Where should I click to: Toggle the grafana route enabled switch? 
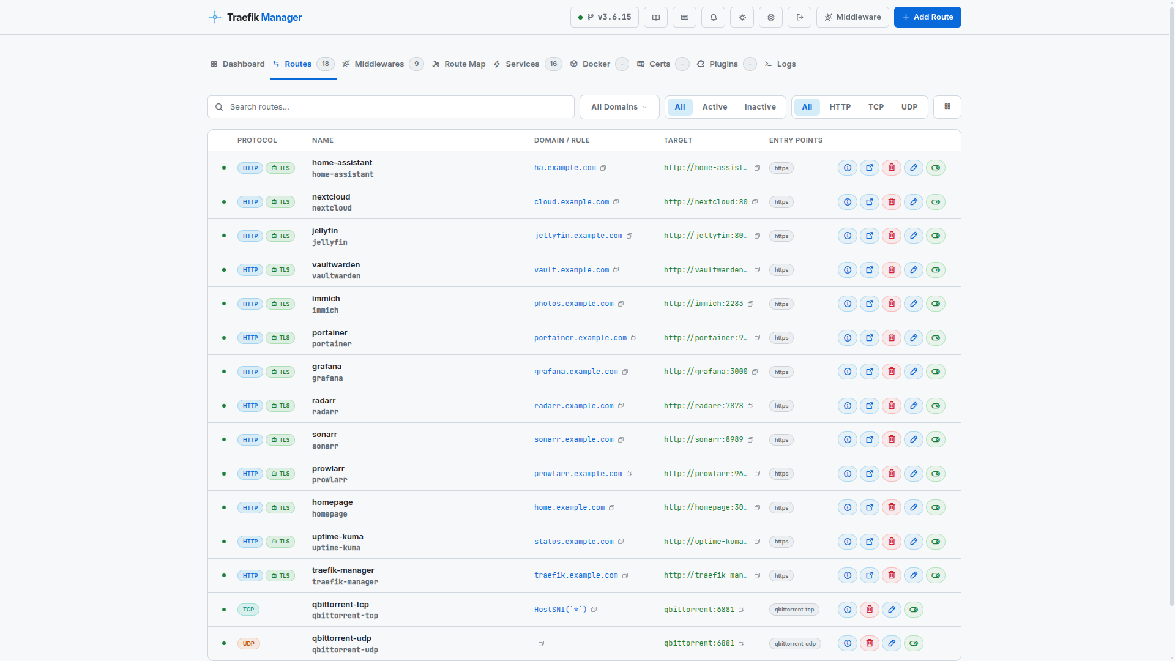(x=936, y=372)
